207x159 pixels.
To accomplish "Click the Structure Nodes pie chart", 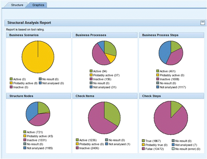I will [x=38, y=114].
